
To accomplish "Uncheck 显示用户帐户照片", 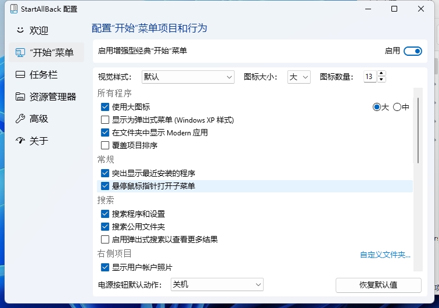I will (x=105, y=267).
